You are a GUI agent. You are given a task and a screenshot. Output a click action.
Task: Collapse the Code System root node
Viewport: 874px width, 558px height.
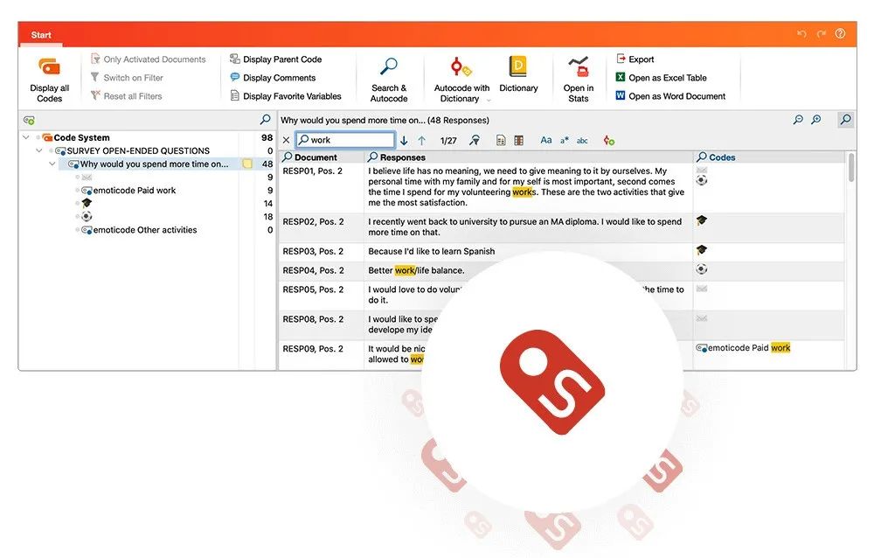(x=25, y=136)
